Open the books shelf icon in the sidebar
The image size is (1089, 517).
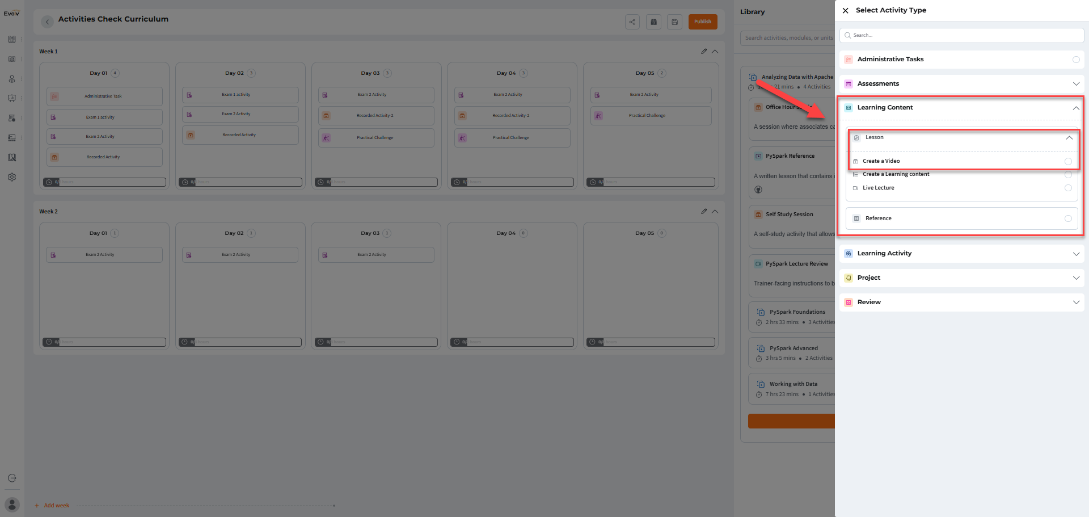pyautogui.click(x=12, y=39)
